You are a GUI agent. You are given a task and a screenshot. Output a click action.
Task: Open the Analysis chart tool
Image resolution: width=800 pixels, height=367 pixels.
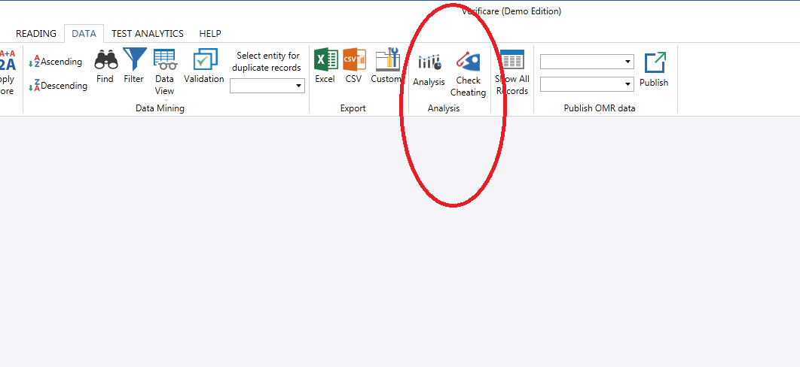pos(429,70)
